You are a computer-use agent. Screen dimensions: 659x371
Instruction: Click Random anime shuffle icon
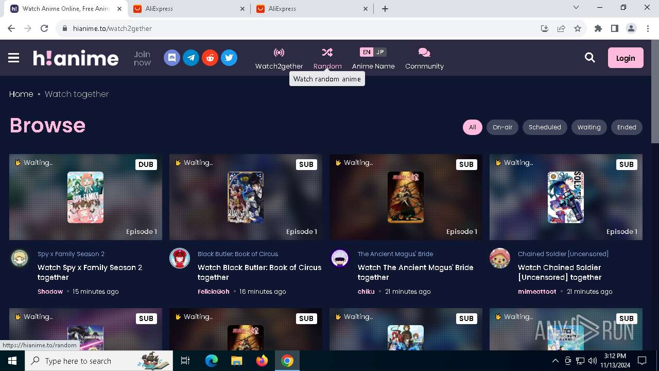coord(327,52)
